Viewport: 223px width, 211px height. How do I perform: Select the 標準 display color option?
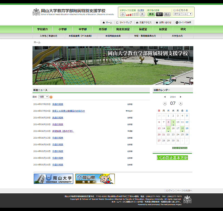point(151,14)
